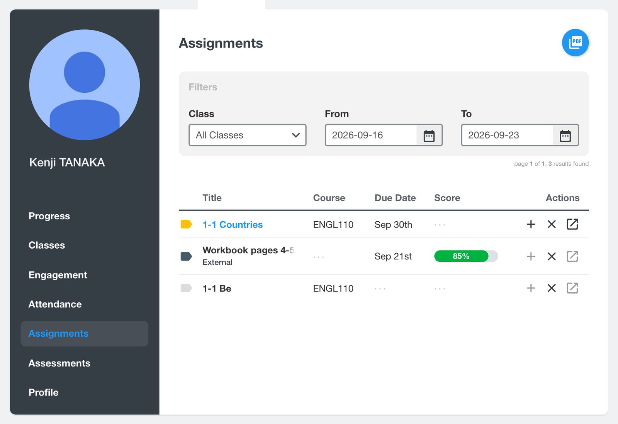Click the plus icon for Workbook pages row
This screenshot has width=618, height=424.
click(531, 256)
